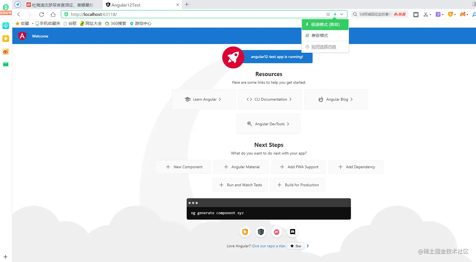Click the game controller icon
Screen dimensions: 476x262
coord(462,14)
